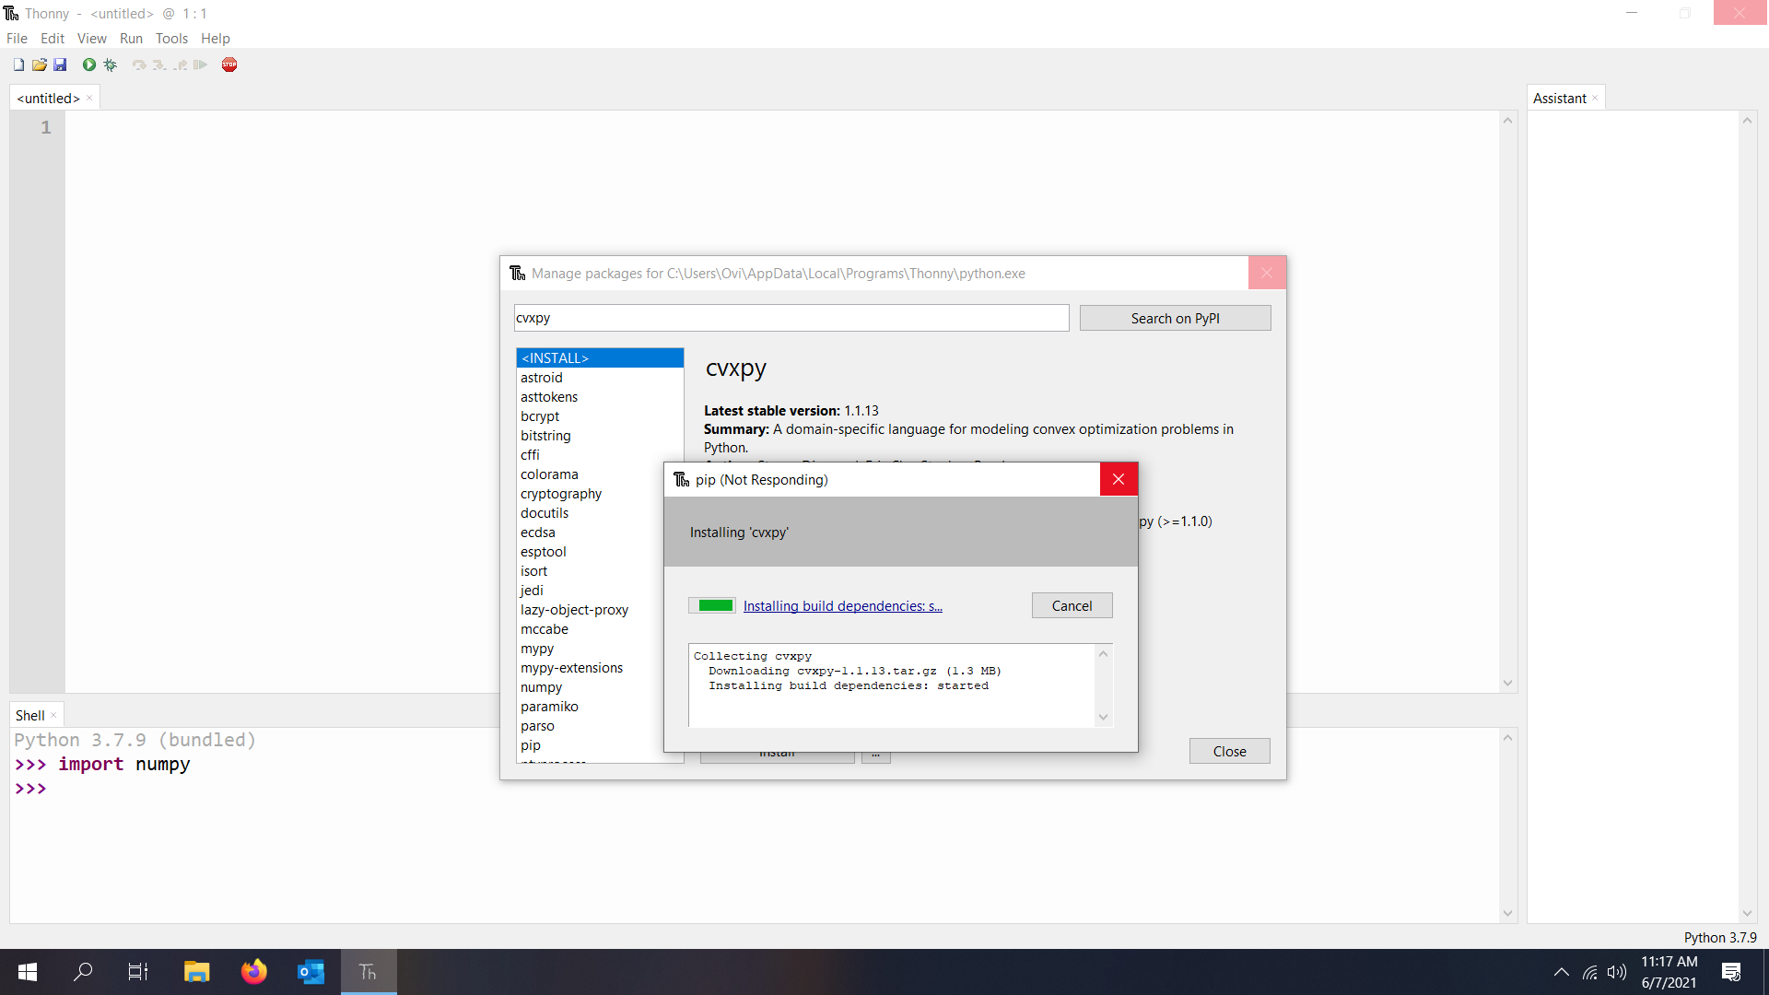Select mypy-extensions from the list
Viewport: 1769px width, 995px height.
572,667
